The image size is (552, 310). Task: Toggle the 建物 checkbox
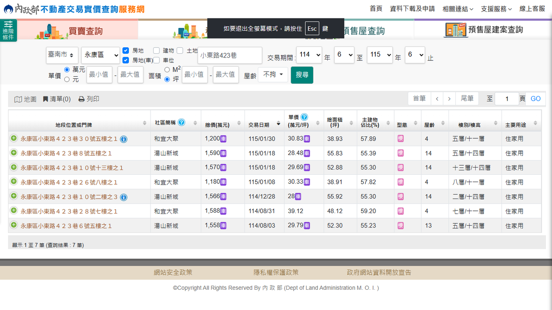156,50
